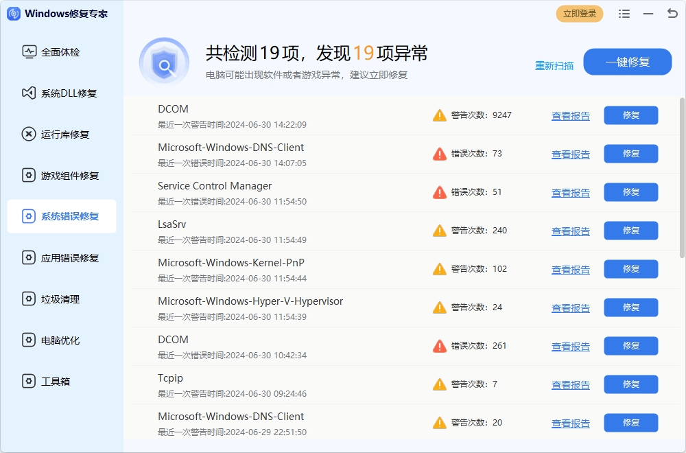Click the 立即登录 login button
The width and height of the screenshot is (686, 453).
[x=579, y=14]
